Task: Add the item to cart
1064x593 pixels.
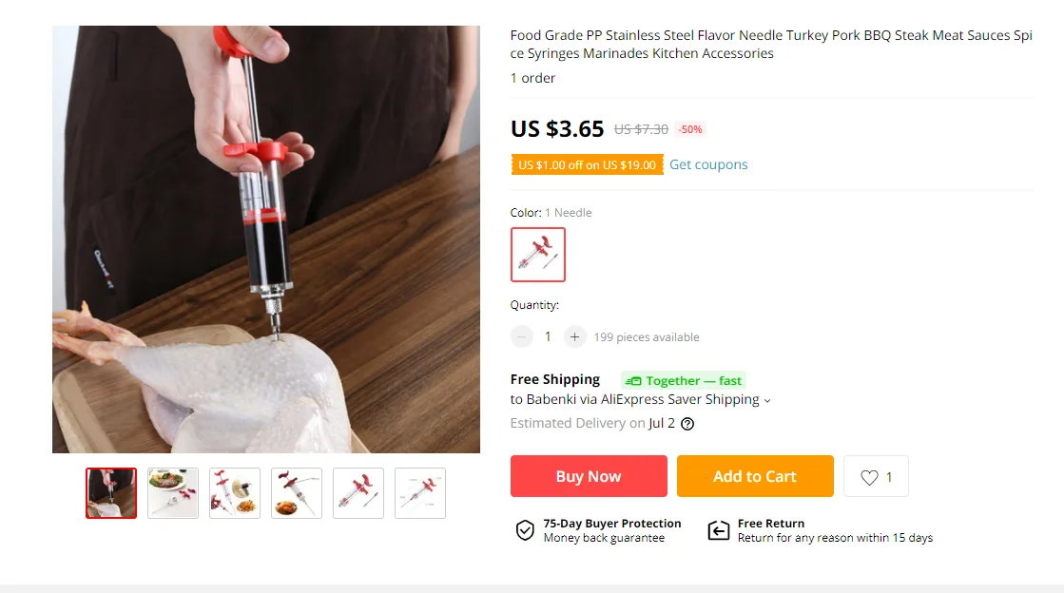Action: point(755,476)
